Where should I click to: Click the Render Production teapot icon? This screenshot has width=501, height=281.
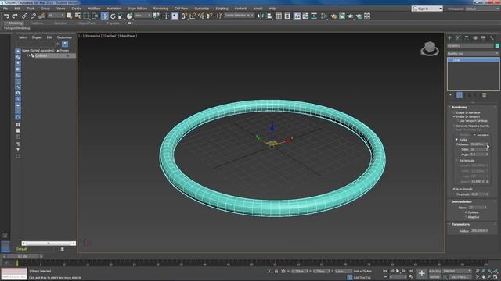(x=351, y=16)
